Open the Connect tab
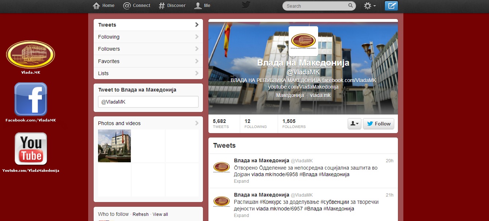Screen dimensions: 489x221 [137, 5]
